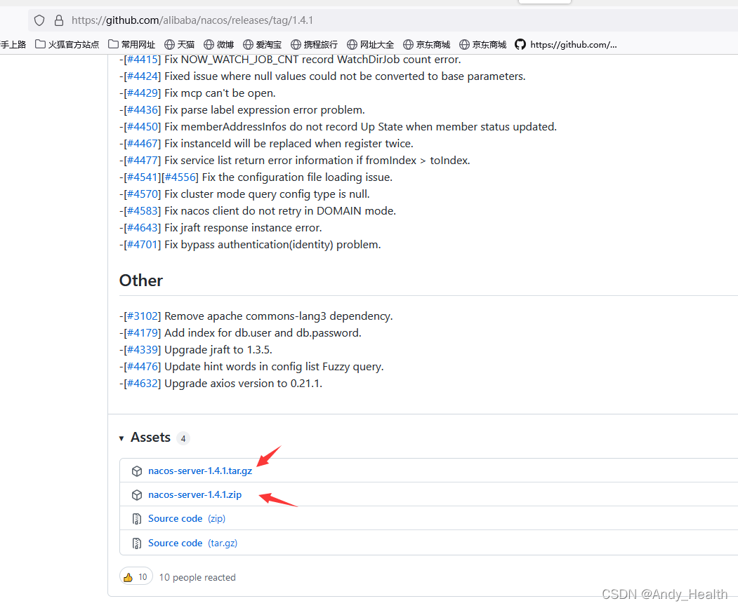Click the "10 people reacted" text
This screenshot has width=738, height=608.
[x=197, y=577]
